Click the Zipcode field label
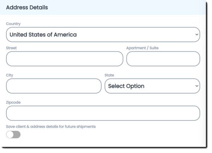This screenshot has height=153, width=212. click(14, 102)
